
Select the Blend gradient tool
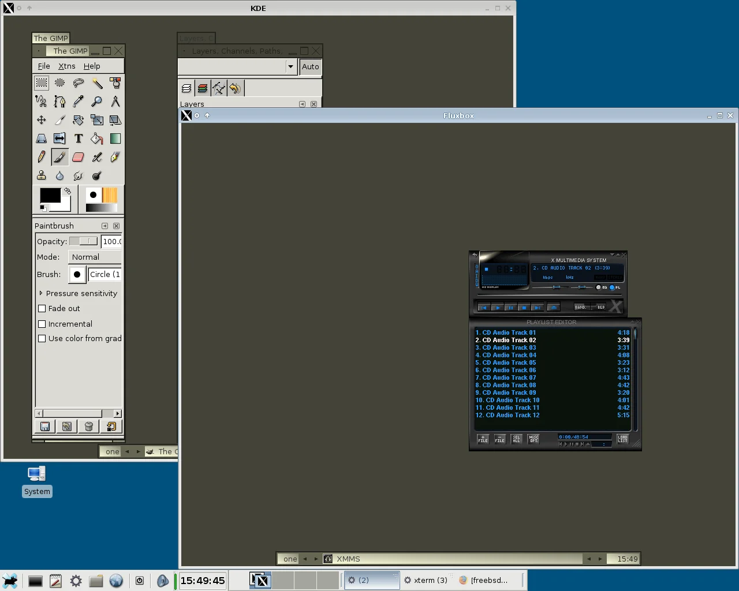pos(115,139)
